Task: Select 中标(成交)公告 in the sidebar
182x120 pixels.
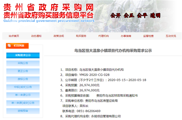Action: pos(23,87)
